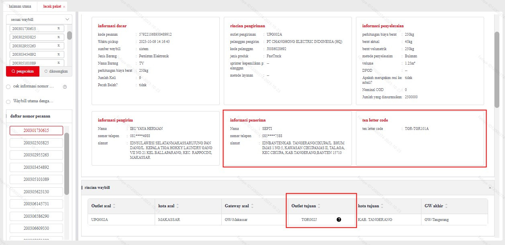
Task: Click help icon beside cek informasi nomor
Action: coord(65,87)
